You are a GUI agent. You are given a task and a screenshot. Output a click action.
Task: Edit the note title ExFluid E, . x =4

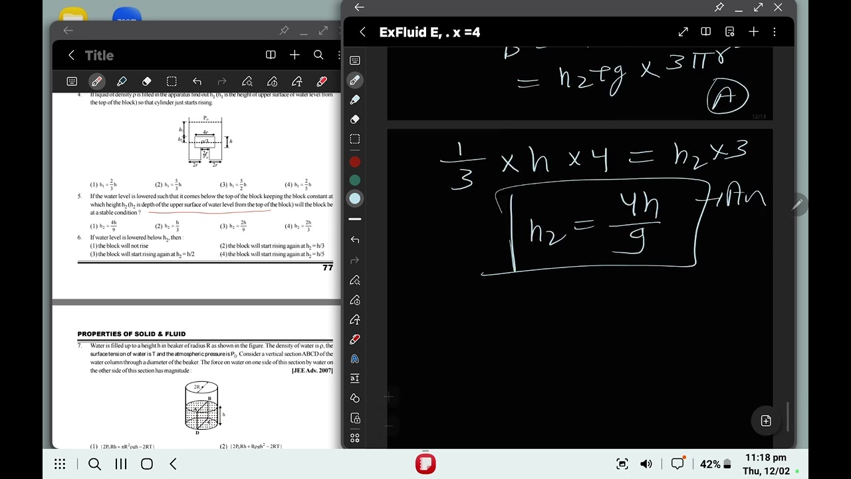click(429, 32)
